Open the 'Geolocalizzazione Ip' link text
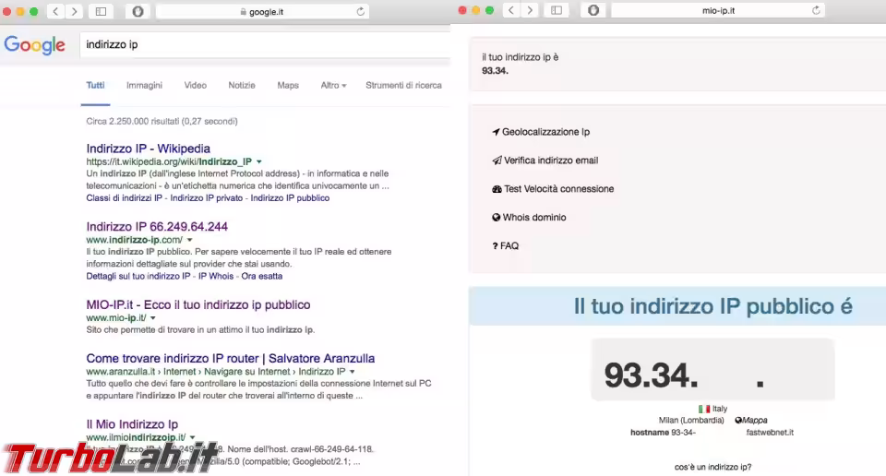 click(x=545, y=132)
